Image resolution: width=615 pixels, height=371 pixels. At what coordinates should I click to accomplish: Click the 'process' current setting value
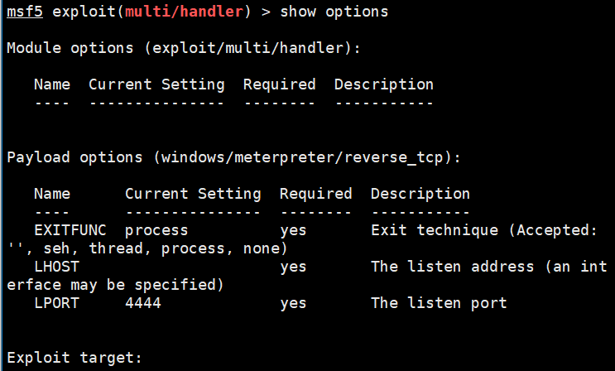[x=156, y=231]
